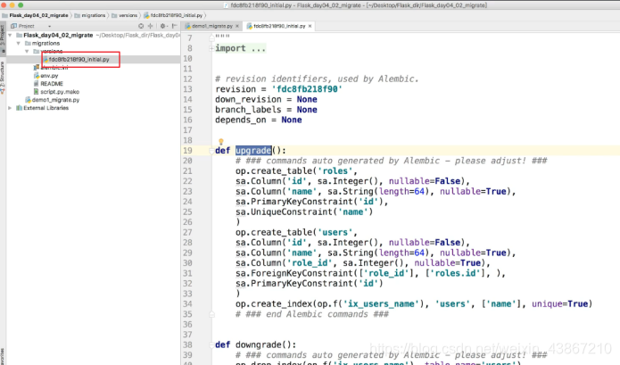Open the Project panel gear settings
This screenshot has height=365, width=620.
click(162, 26)
